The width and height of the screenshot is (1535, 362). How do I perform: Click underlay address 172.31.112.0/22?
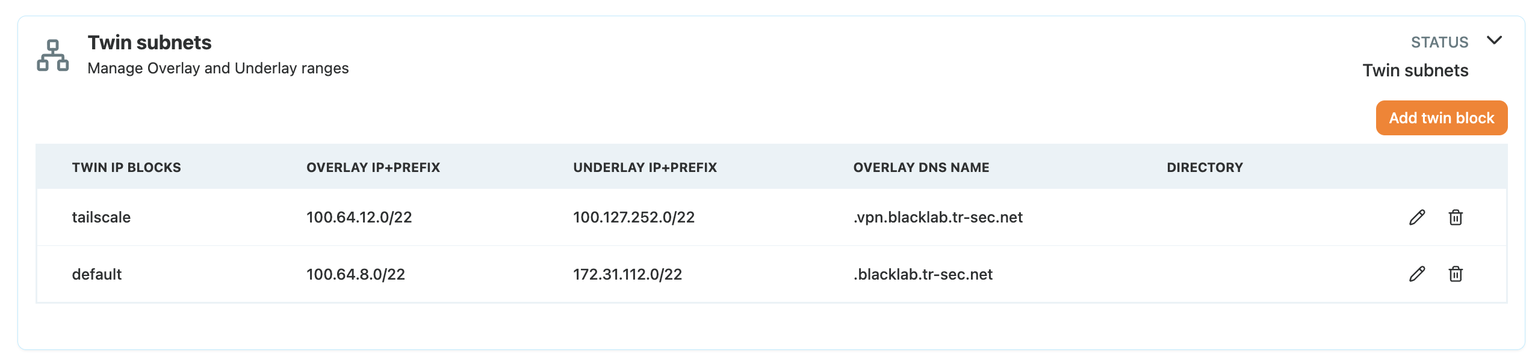[x=627, y=274]
